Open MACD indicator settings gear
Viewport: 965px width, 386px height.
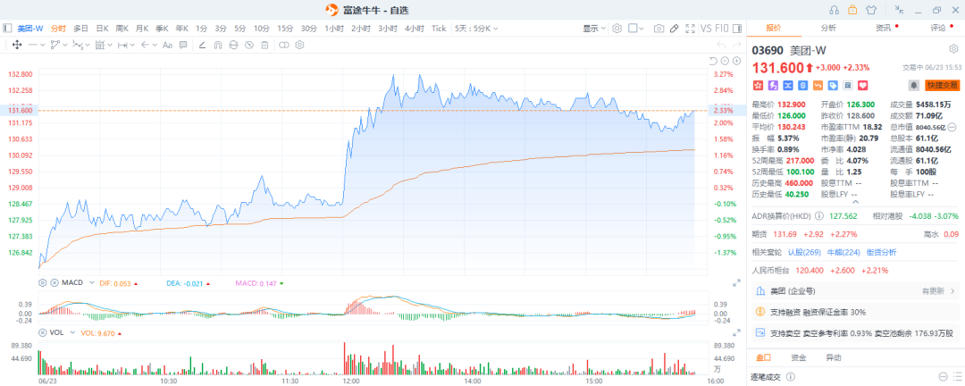click(43, 282)
